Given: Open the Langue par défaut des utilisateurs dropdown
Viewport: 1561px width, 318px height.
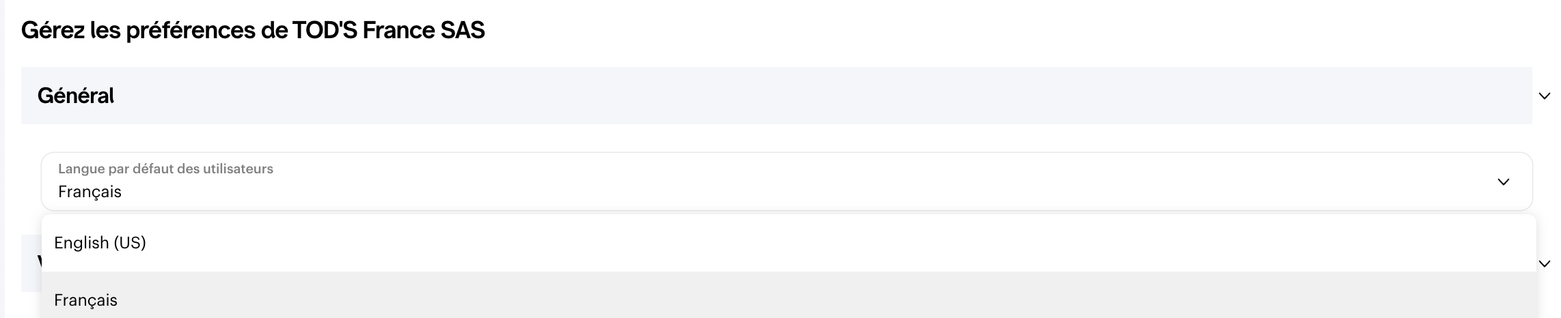Looking at the screenshot, I should click(x=786, y=182).
